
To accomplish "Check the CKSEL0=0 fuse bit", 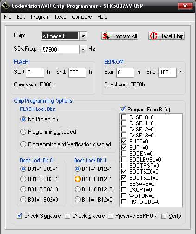I will (124, 117).
